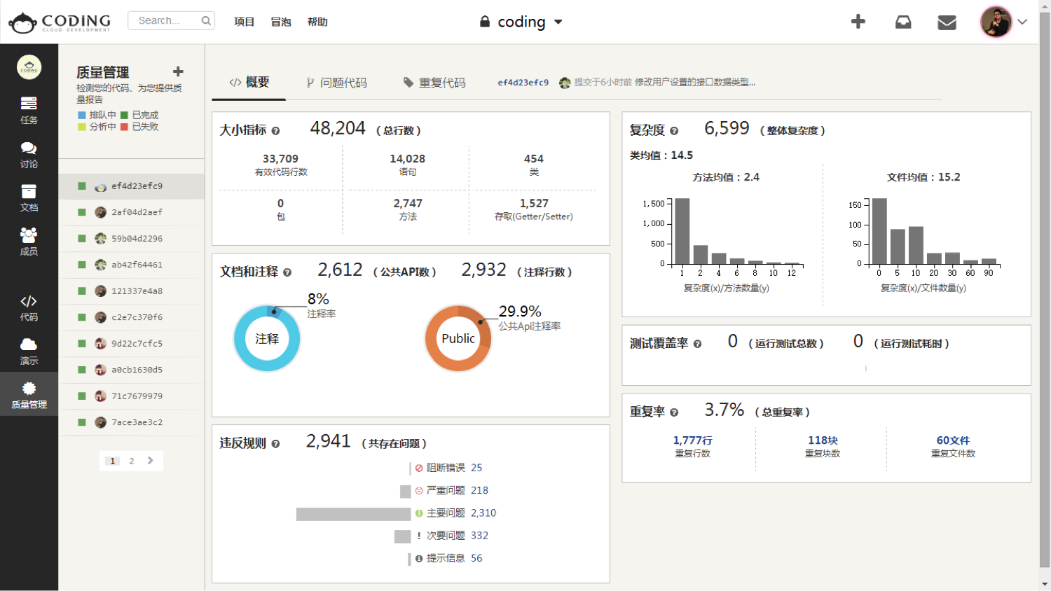Open the mail envelope icon
Viewport: 1051px width, 591px height.
[x=947, y=22]
